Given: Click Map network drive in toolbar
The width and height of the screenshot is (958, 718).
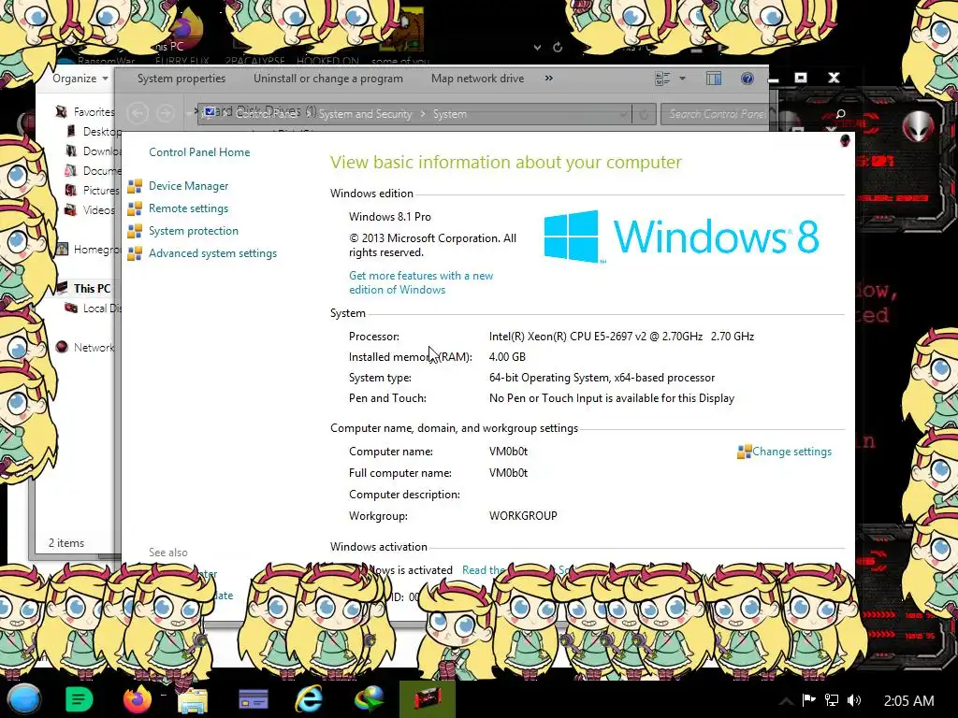Looking at the screenshot, I should point(477,79).
